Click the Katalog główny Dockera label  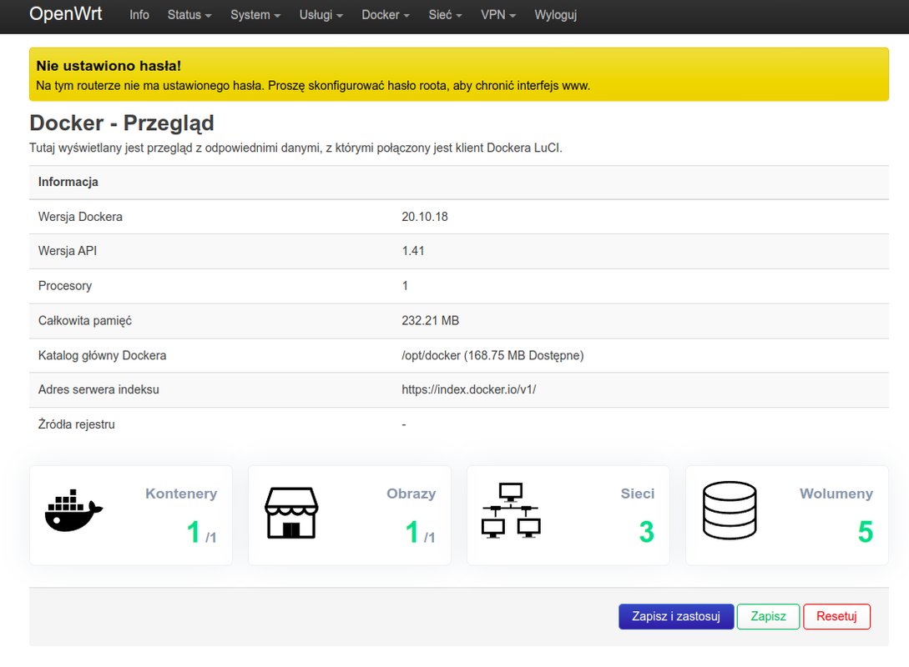point(102,355)
